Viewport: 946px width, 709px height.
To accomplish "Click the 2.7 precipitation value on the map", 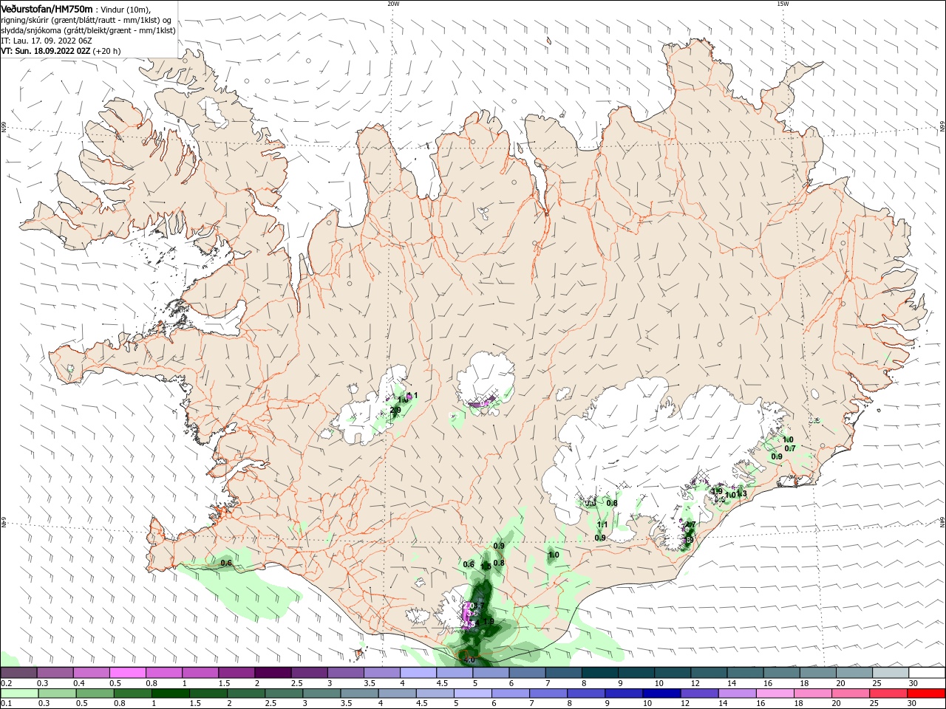I will click(690, 525).
